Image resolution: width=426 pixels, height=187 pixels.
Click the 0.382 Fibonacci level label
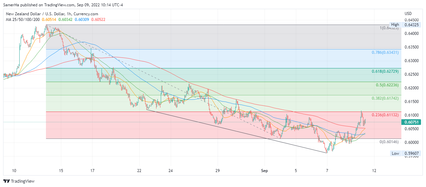point(385,99)
